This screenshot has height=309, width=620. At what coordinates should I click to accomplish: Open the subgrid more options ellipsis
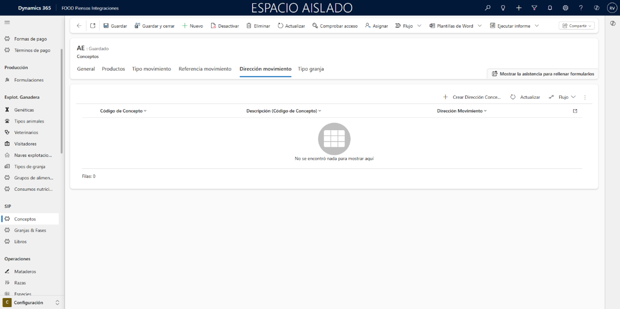pyautogui.click(x=585, y=97)
